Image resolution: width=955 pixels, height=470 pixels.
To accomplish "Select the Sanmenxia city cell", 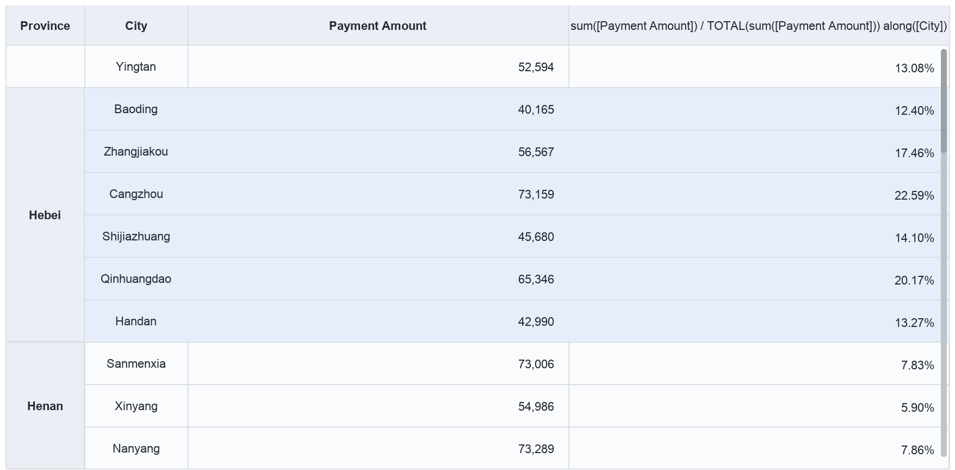I will pos(136,363).
